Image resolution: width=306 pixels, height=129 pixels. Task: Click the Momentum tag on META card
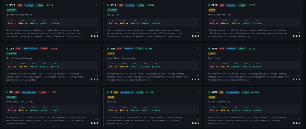[x=231, y=5]
